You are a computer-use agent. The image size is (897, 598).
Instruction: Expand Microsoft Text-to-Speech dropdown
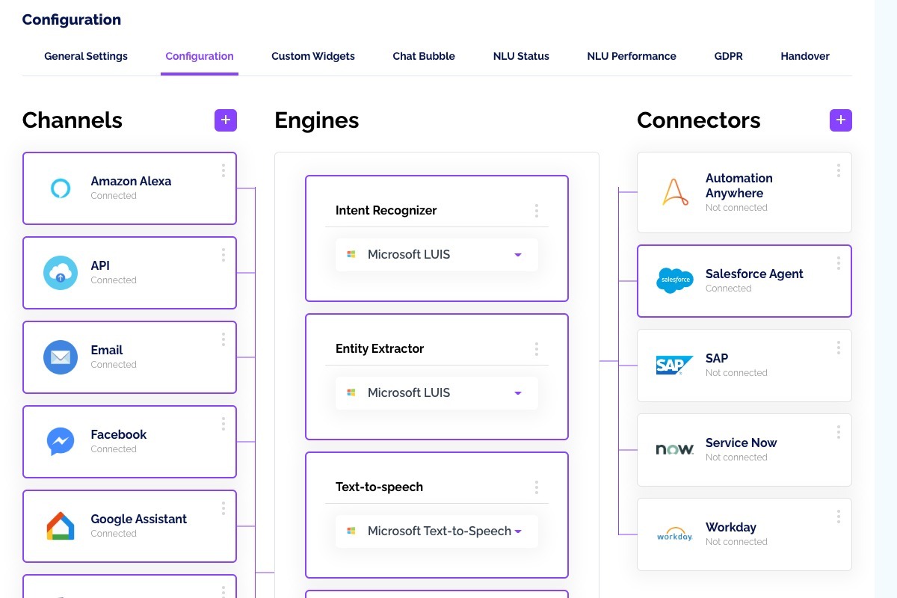point(437,531)
